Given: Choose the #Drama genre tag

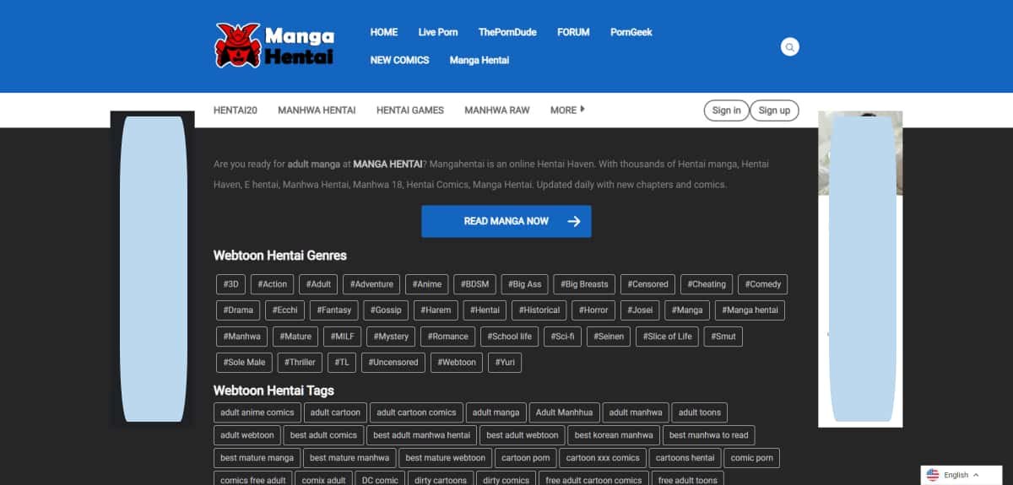Looking at the screenshot, I should pyautogui.click(x=238, y=310).
